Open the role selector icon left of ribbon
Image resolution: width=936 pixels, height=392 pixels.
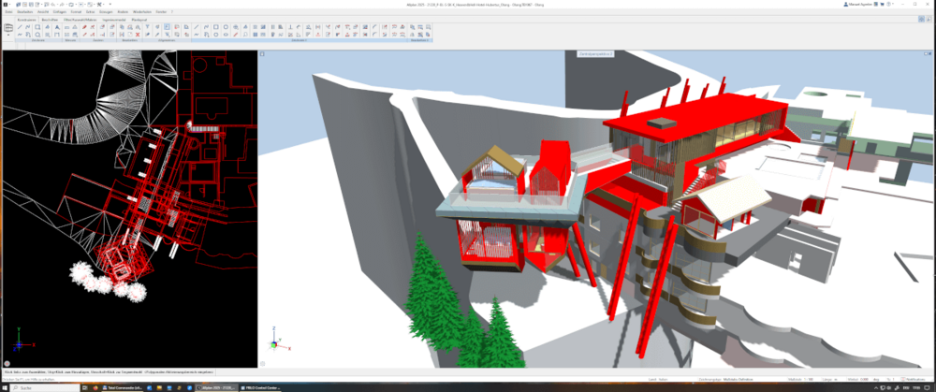pos(8,29)
